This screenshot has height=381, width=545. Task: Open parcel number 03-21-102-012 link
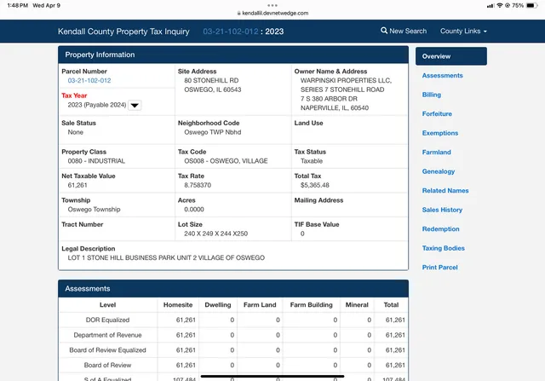86,80
